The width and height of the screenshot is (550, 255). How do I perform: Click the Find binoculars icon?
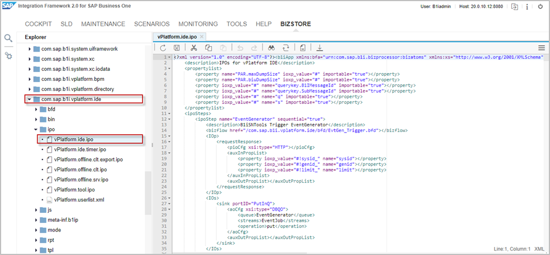pyautogui.click(x=271, y=48)
